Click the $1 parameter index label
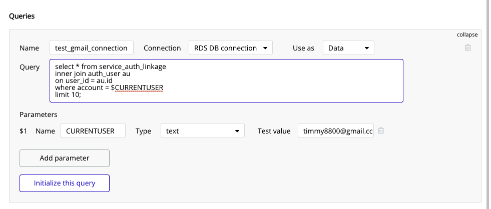The width and height of the screenshot is (491, 209). (x=23, y=131)
